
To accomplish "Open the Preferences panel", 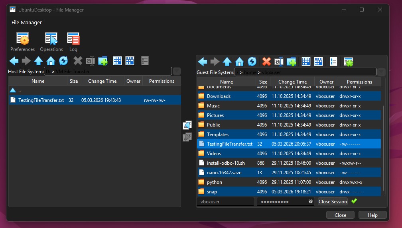I will point(23,42).
